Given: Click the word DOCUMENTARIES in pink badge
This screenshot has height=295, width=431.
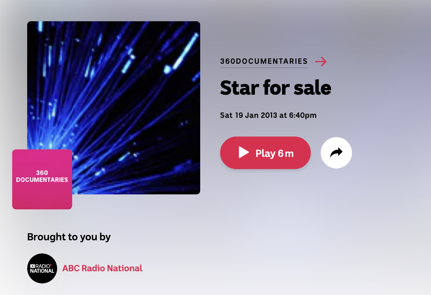Looking at the screenshot, I should click(42, 180).
